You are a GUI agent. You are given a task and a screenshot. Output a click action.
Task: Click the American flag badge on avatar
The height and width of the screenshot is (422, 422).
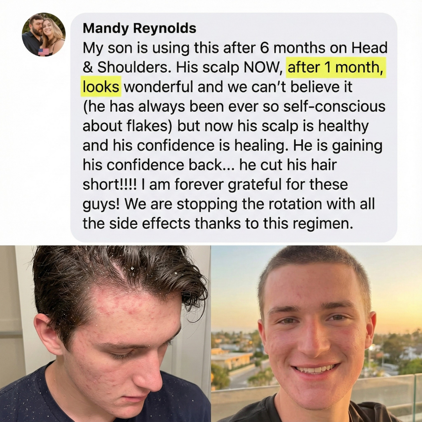[x=44, y=52]
